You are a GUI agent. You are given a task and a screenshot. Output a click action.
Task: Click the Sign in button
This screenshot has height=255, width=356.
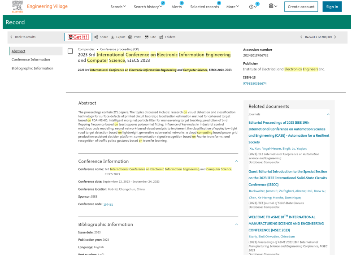click(x=332, y=7)
